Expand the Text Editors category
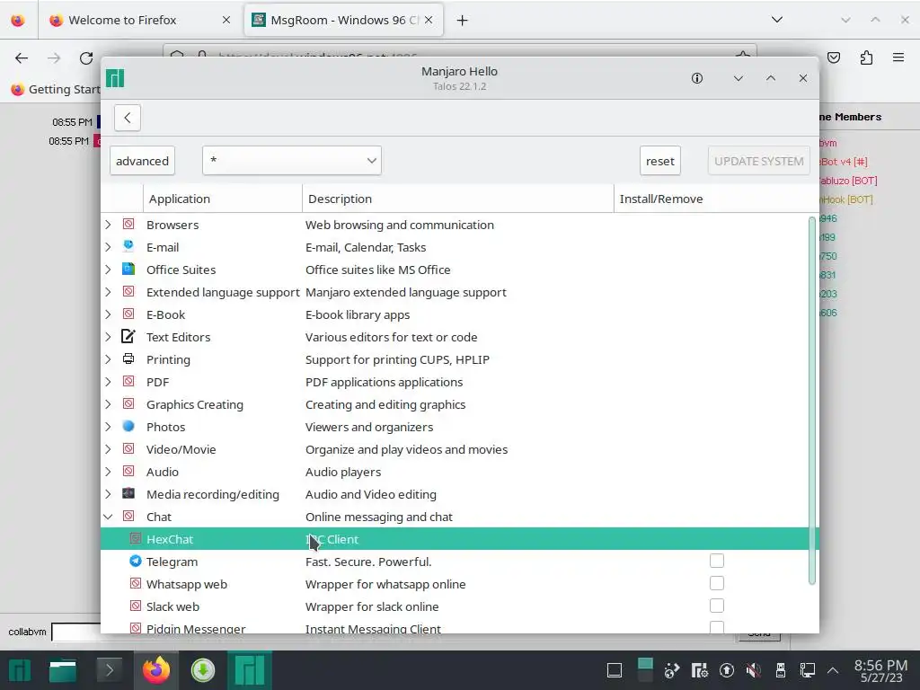Image resolution: width=920 pixels, height=690 pixels. [x=108, y=337]
